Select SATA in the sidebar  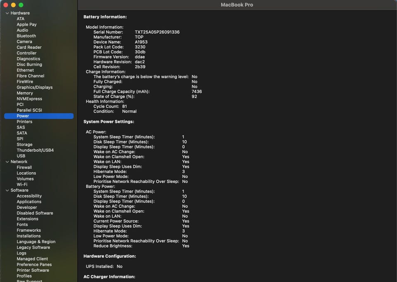pos(22,133)
